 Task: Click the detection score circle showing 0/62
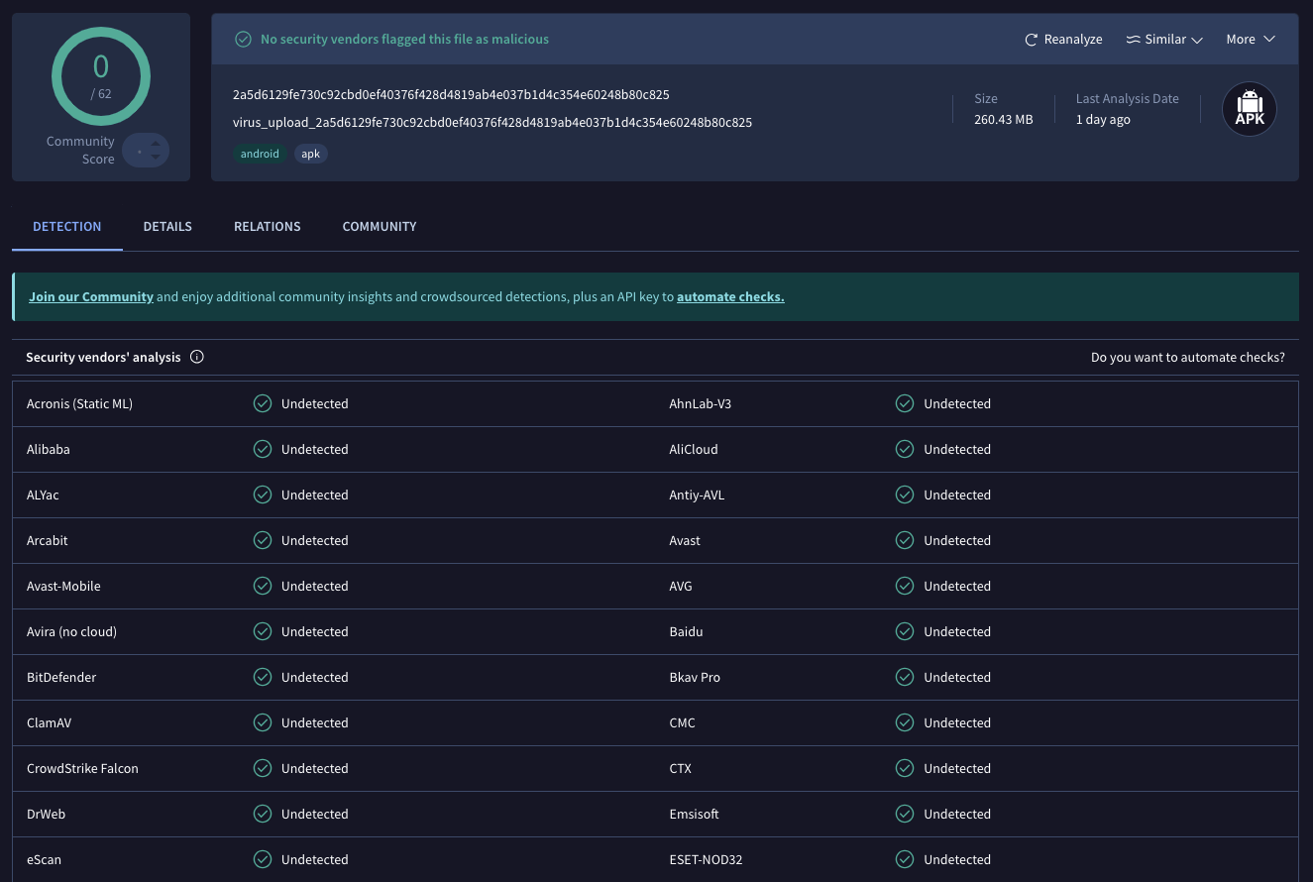click(x=101, y=77)
